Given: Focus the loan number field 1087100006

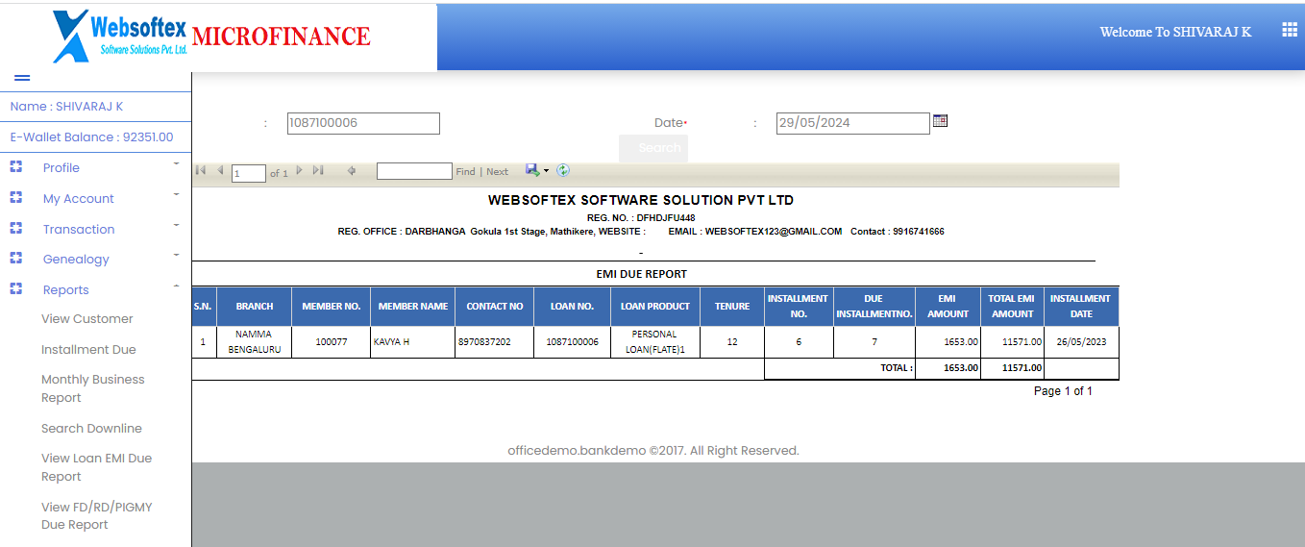Looking at the screenshot, I should (x=363, y=123).
